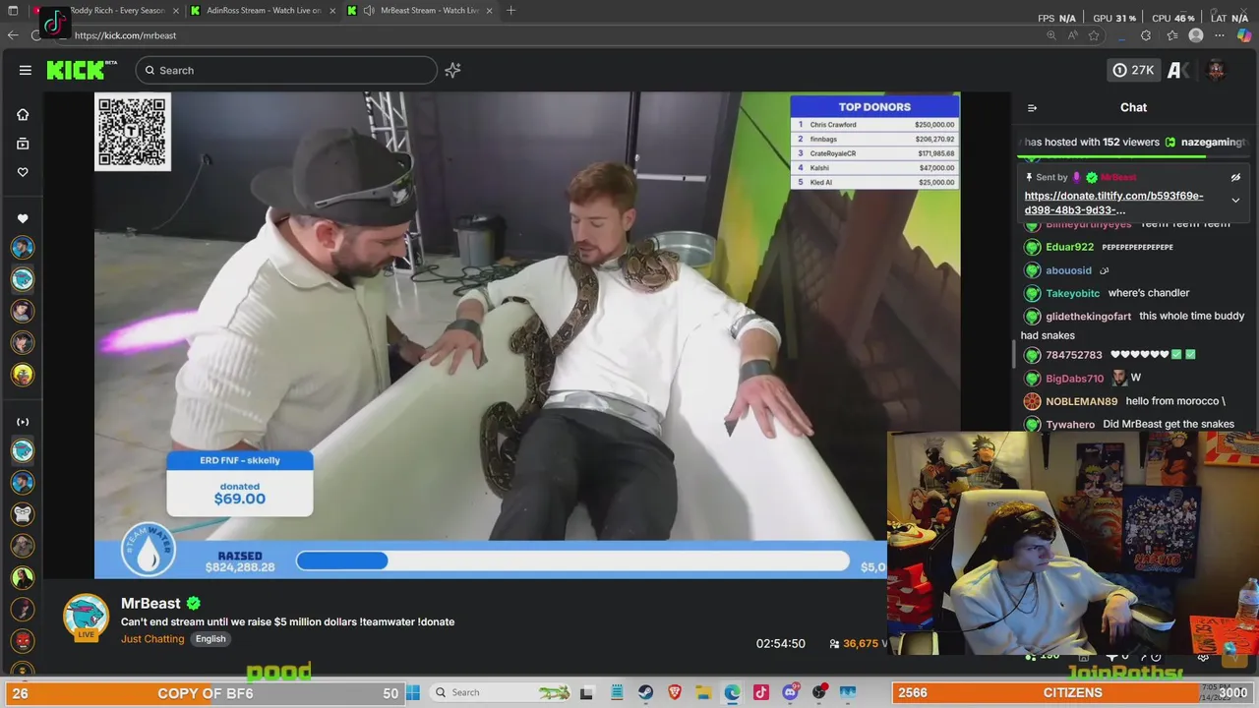The height and width of the screenshot is (708, 1259).
Task: Click the chat panel scrollbar
Action: click(1014, 354)
